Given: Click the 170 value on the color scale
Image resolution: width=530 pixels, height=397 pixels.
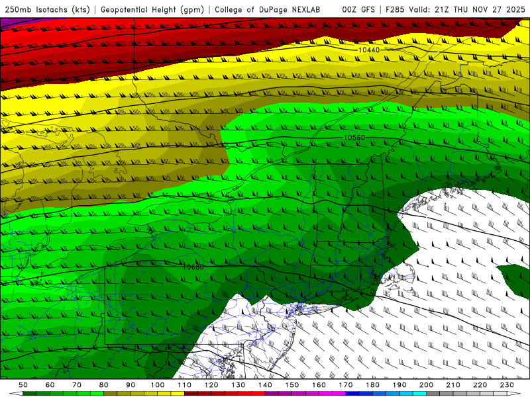Looking at the screenshot, I should pos(346,385).
